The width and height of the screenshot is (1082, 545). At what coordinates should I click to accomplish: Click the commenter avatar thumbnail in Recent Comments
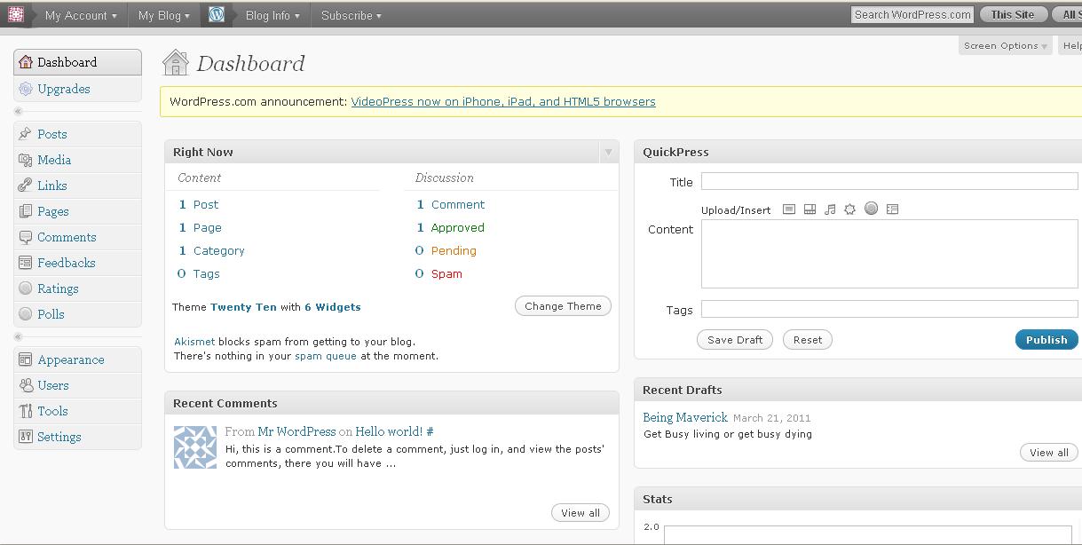(194, 446)
